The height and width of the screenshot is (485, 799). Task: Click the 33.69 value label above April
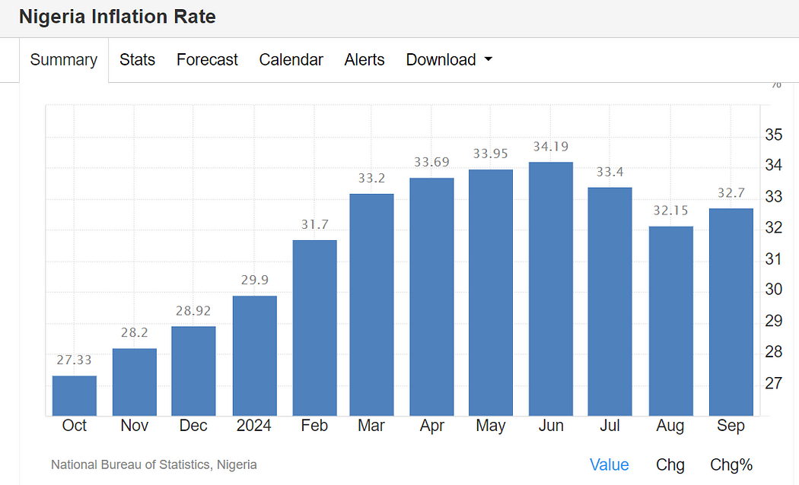click(431, 161)
